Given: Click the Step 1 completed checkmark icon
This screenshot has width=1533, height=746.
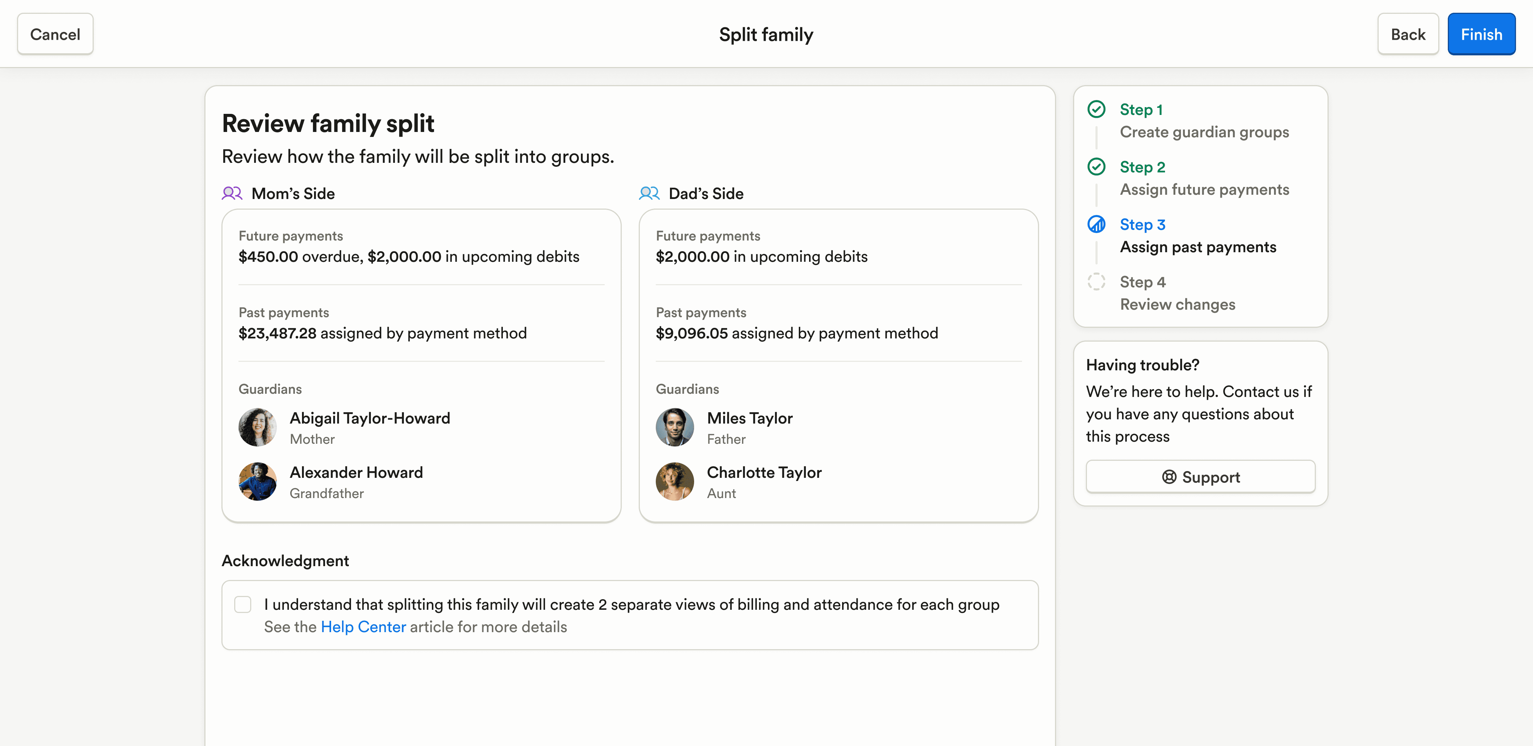Looking at the screenshot, I should point(1096,110).
